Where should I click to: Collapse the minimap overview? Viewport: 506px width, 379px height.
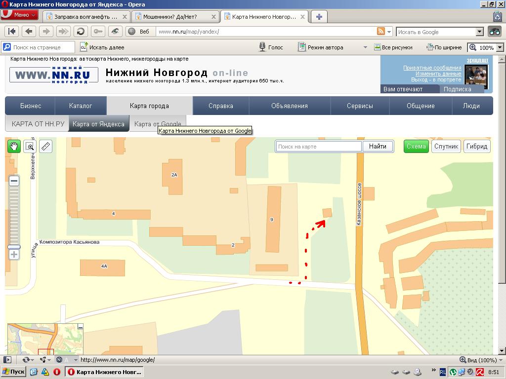[81, 327]
